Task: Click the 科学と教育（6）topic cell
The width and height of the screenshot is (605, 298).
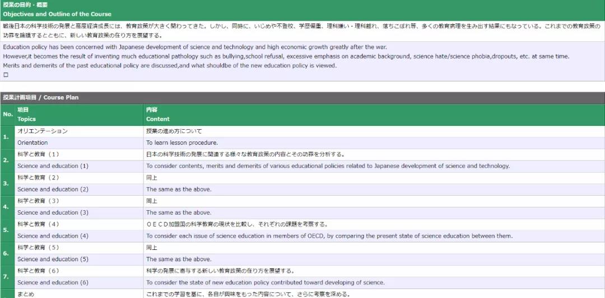Action: (79, 271)
